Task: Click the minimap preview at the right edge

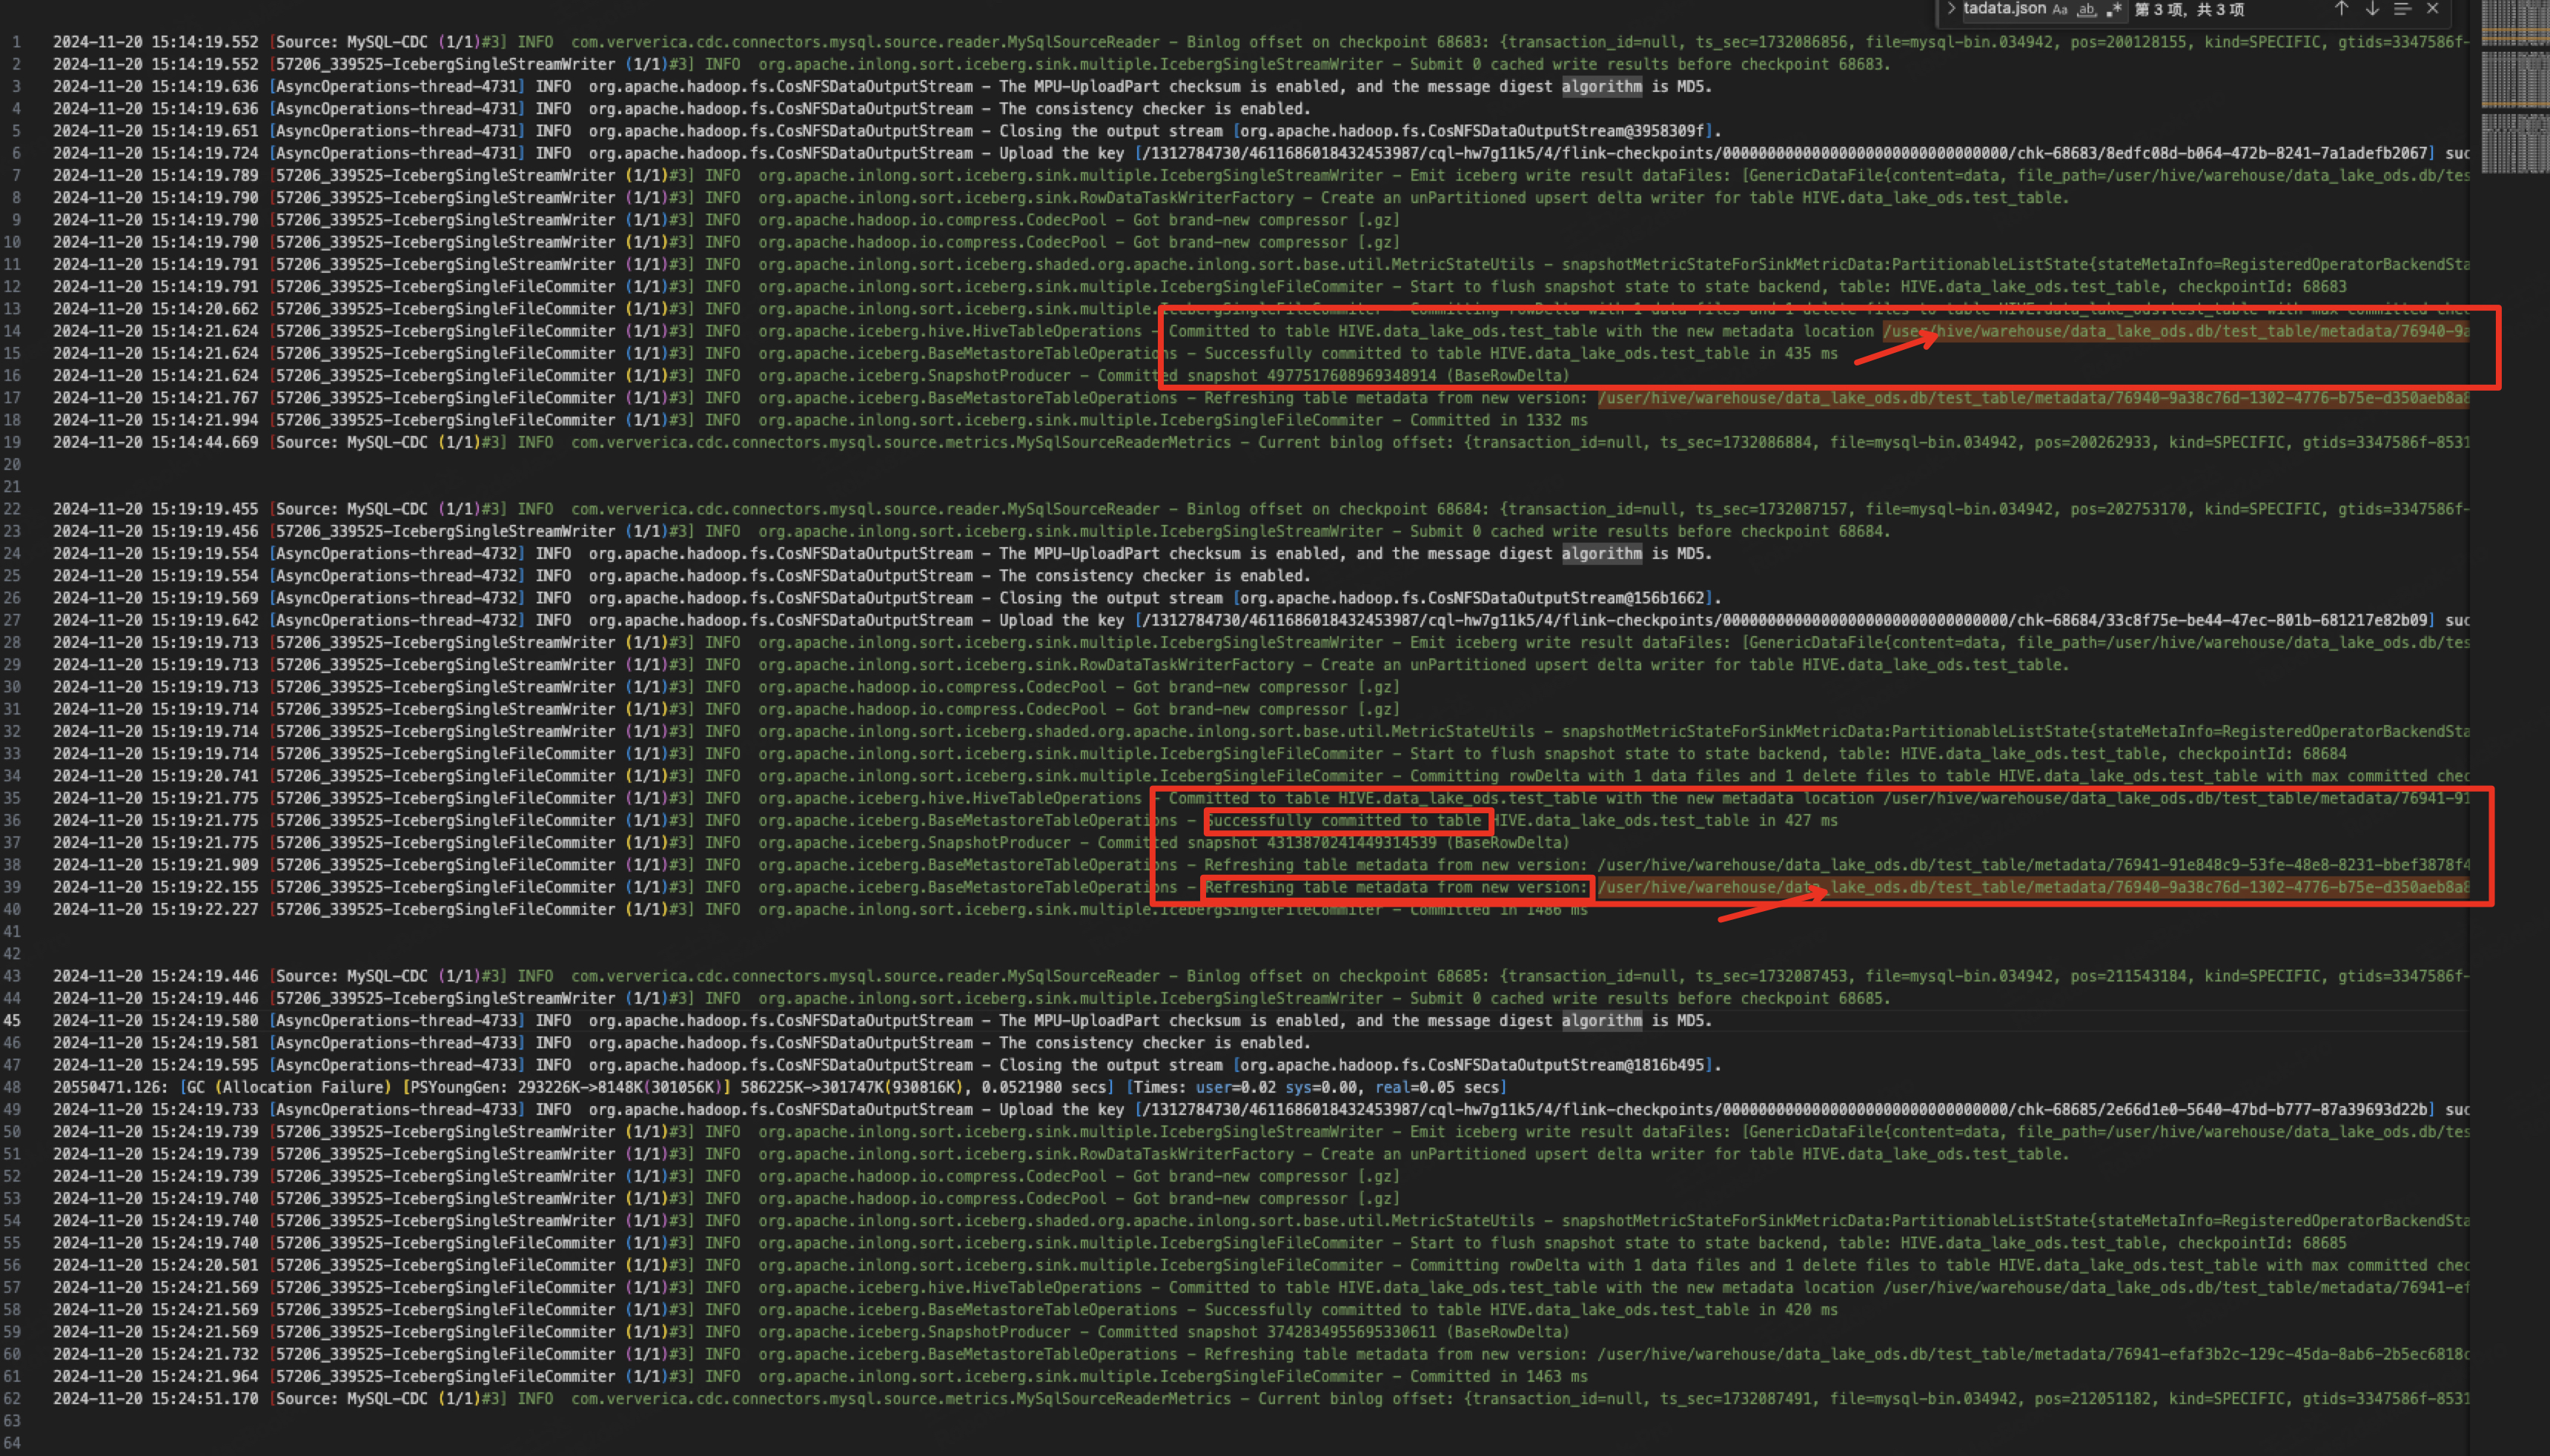Action: pos(2515,87)
